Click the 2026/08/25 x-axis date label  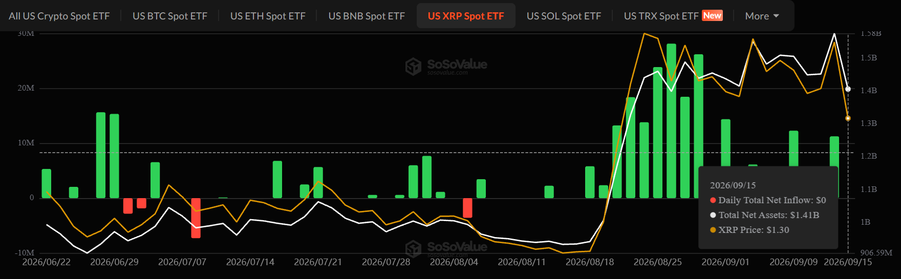point(658,262)
